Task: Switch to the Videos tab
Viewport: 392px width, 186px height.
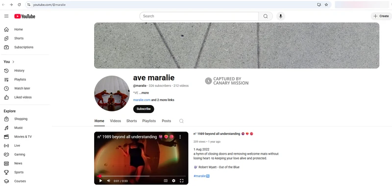Action: coord(116,121)
